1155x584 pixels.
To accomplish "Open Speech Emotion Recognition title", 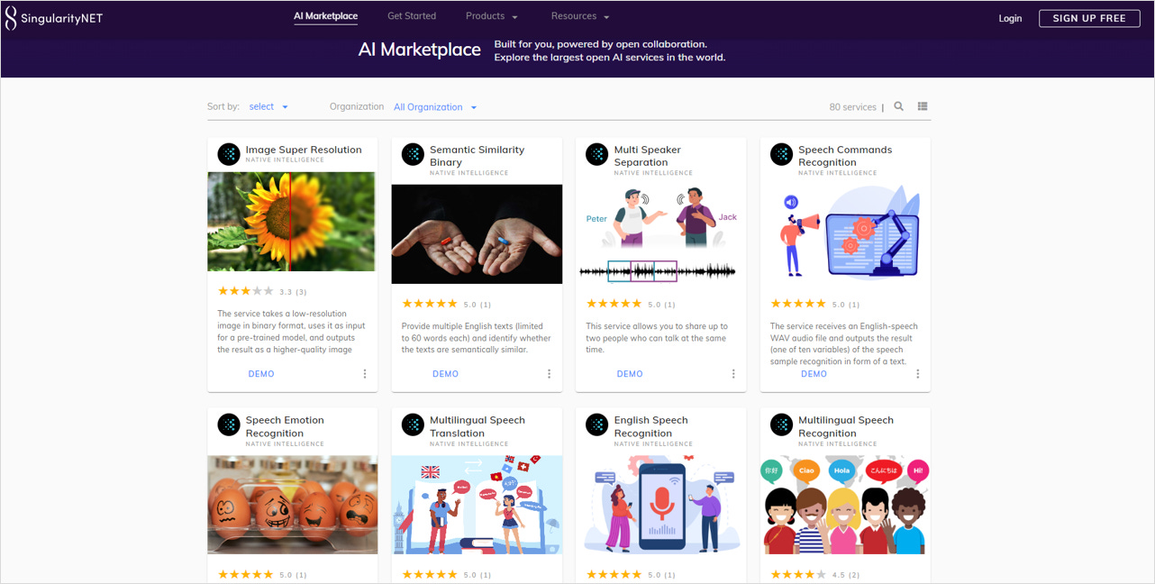I will tap(285, 426).
